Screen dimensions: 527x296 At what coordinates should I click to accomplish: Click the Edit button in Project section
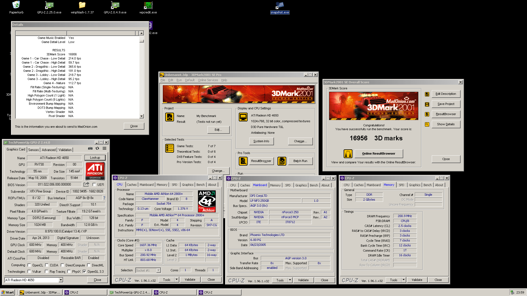218,130
